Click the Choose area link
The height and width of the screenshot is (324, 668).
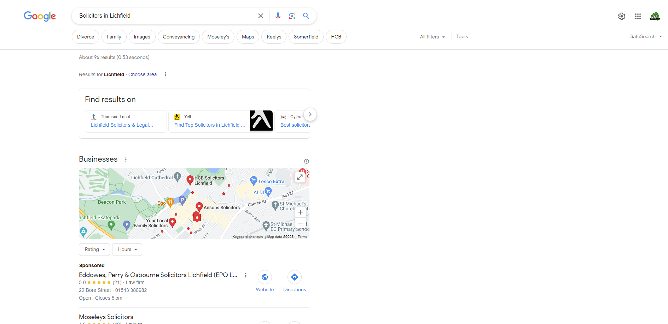click(x=143, y=74)
